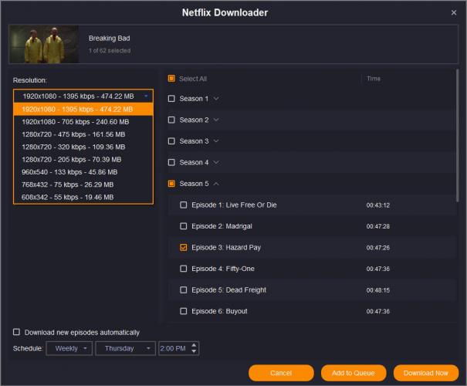Click Add to Queue button
Screen dimensions: 467x386
(354, 373)
